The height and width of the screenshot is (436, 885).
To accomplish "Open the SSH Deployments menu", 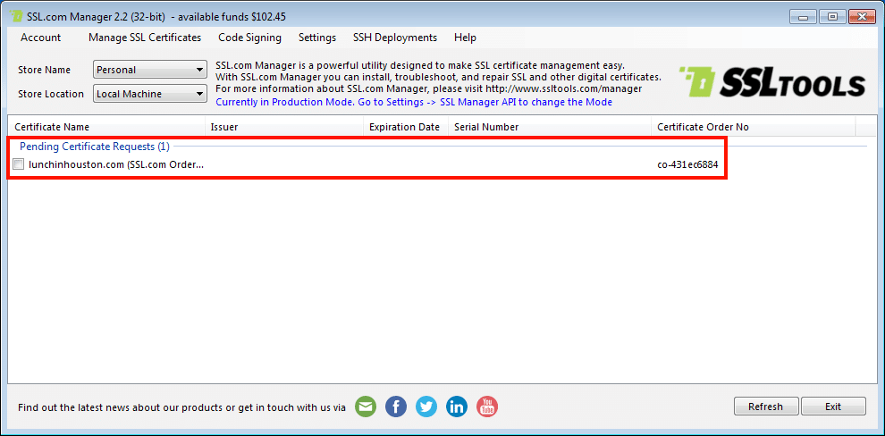I will pyautogui.click(x=395, y=38).
